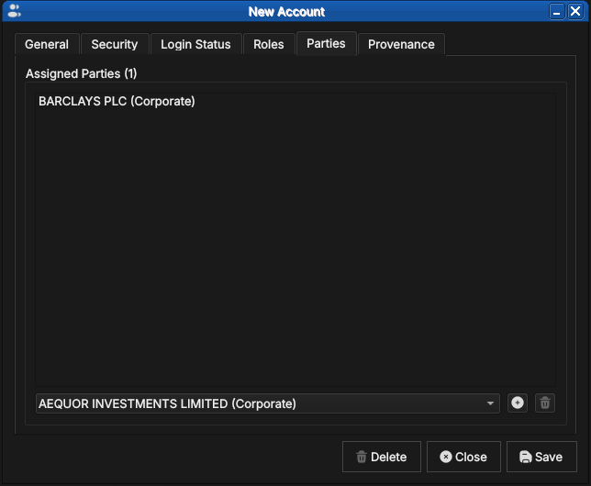This screenshot has height=486, width=591.
Task: Select BARCLAYS PLC (Corporate) in list
Action: [295, 102]
